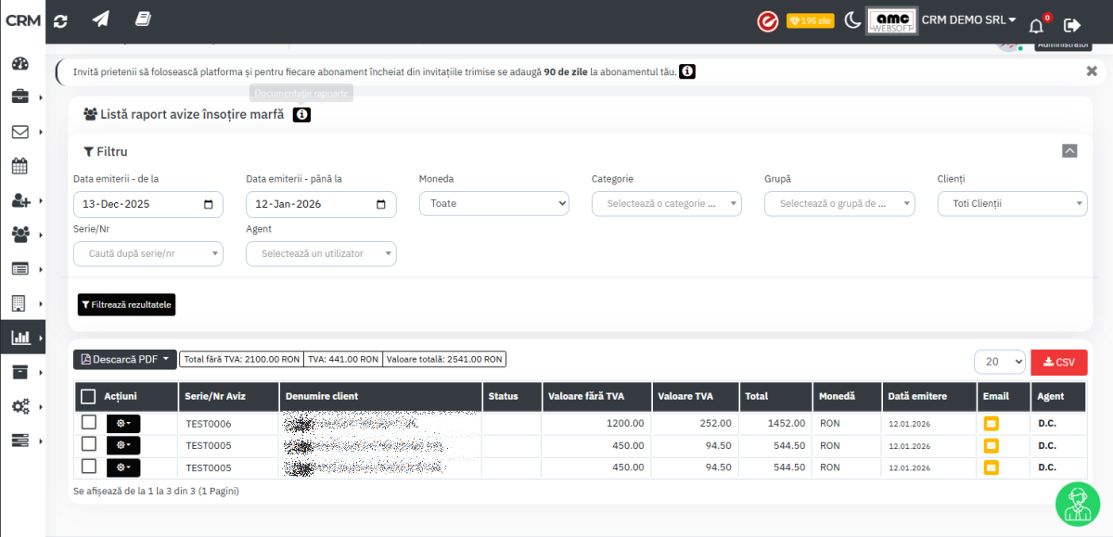Open the dashboard gauge icon in sidebar
Viewport: 1113px width, 537px height.
tap(20, 64)
